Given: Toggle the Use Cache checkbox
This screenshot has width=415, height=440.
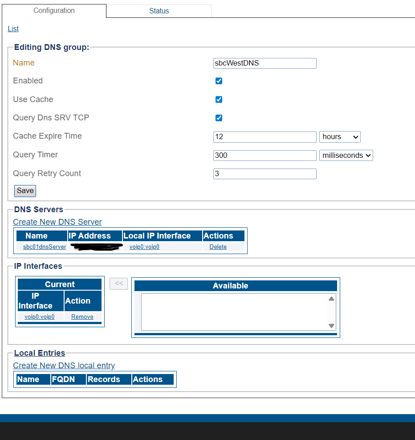Looking at the screenshot, I should point(219,99).
